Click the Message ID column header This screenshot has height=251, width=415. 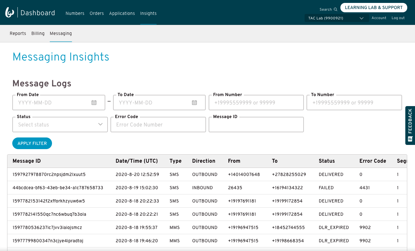[x=27, y=161]
